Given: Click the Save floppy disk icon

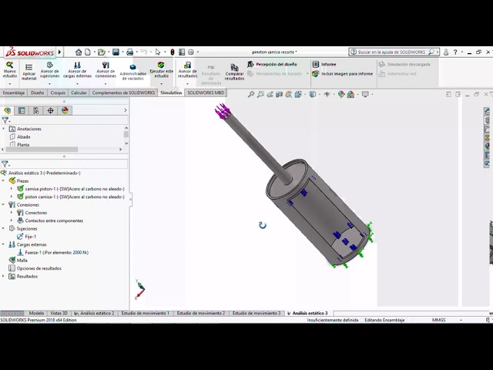Looking at the screenshot, I should pyautogui.click(x=116, y=52).
